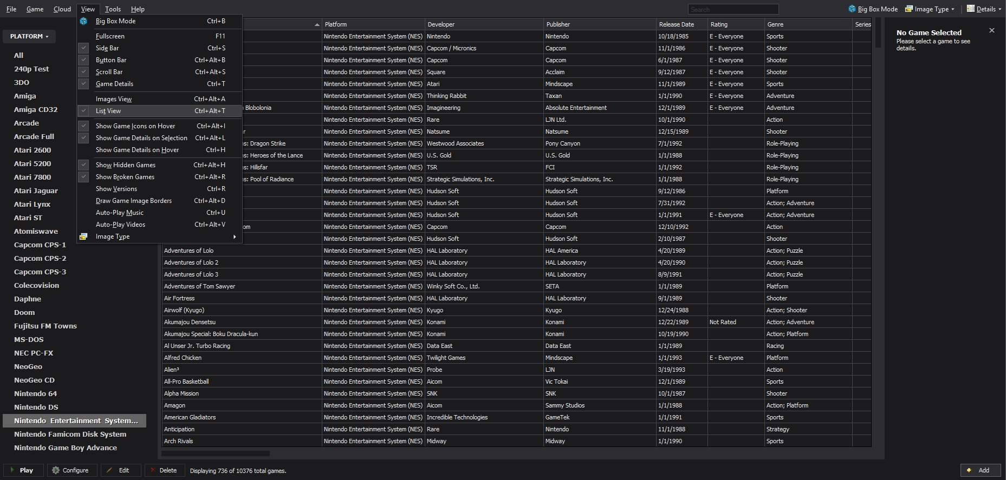Select Alfred Chicken game row

click(517, 358)
